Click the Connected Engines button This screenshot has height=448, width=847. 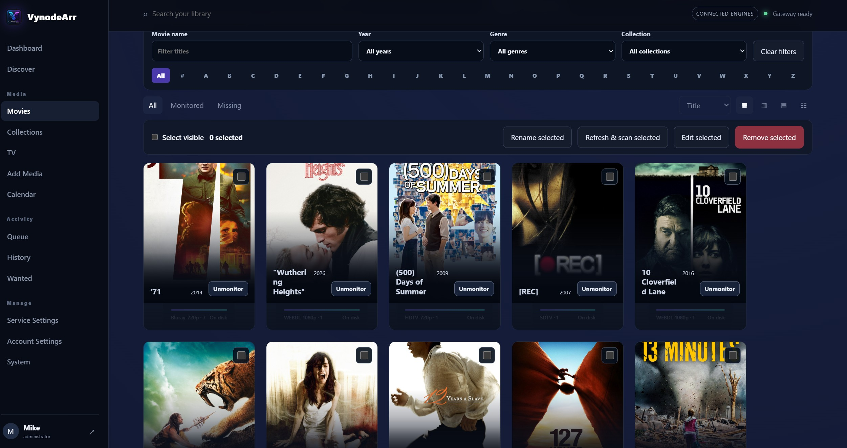tap(725, 14)
